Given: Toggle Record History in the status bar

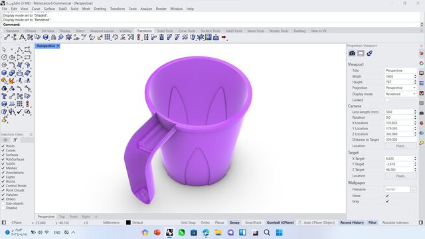Looking at the screenshot, I should 352,222.
